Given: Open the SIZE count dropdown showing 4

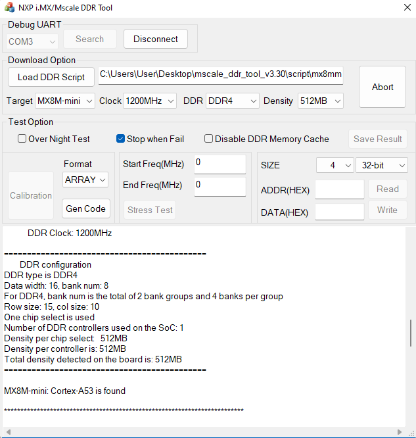Looking at the screenshot, I should [335, 165].
